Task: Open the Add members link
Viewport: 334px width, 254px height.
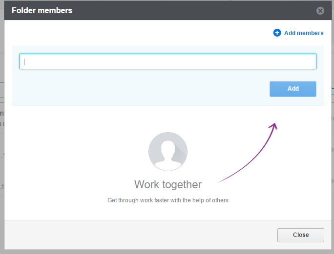Action: click(304, 33)
